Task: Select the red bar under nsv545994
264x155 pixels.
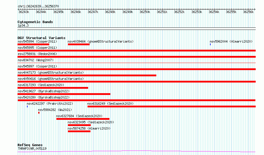Action: pos(33,44)
